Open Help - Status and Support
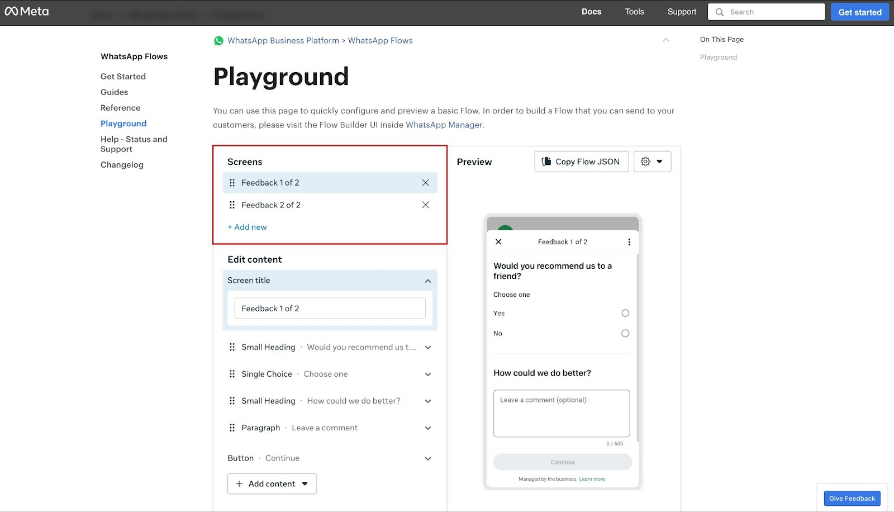 (x=134, y=144)
